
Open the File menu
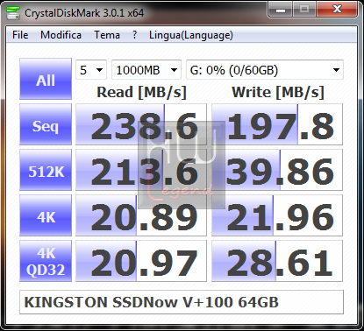tap(20, 35)
